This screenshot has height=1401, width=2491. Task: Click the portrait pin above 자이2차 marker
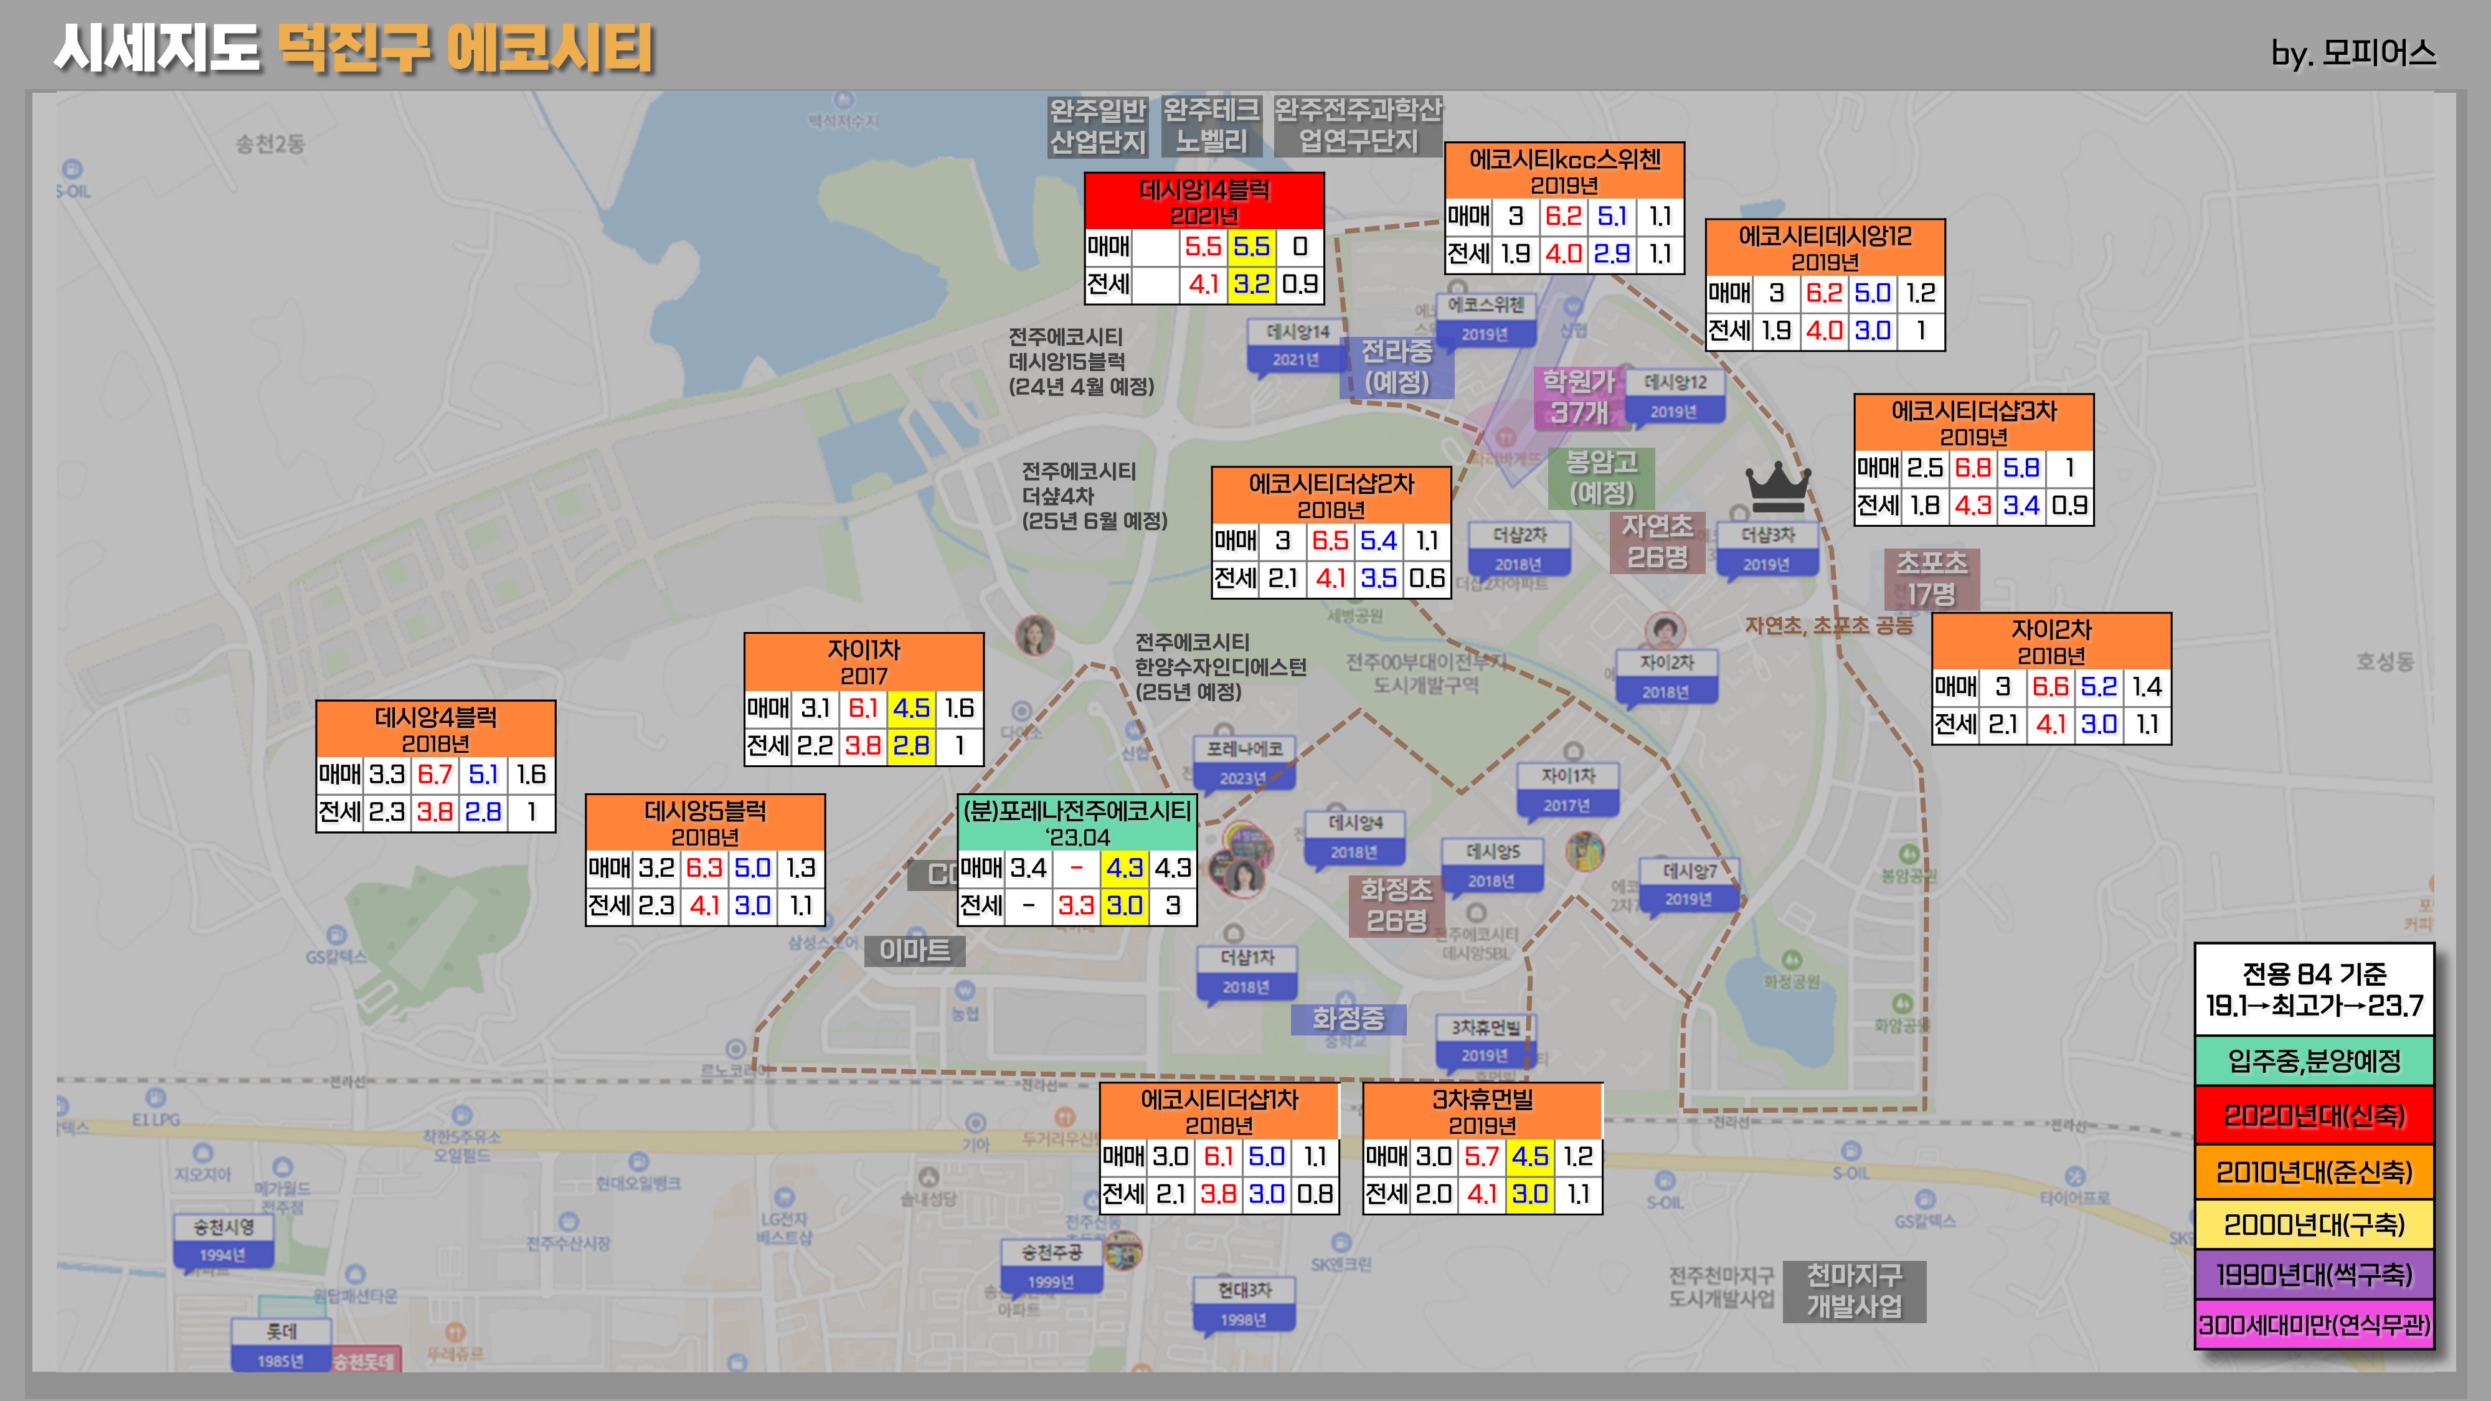[x=1664, y=630]
